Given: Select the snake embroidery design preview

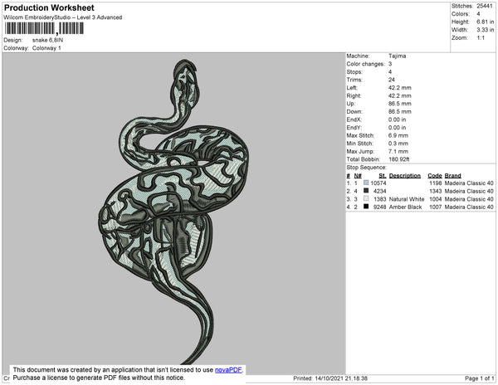Looking at the screenshot, I should pyautogui.click(x=174, y=212).
